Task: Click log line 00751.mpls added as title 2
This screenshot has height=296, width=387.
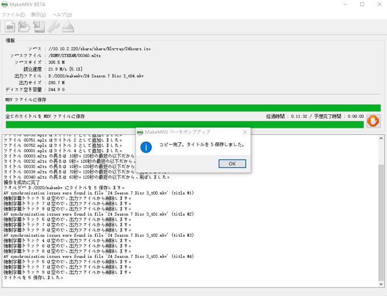Action: click(63, 140)
